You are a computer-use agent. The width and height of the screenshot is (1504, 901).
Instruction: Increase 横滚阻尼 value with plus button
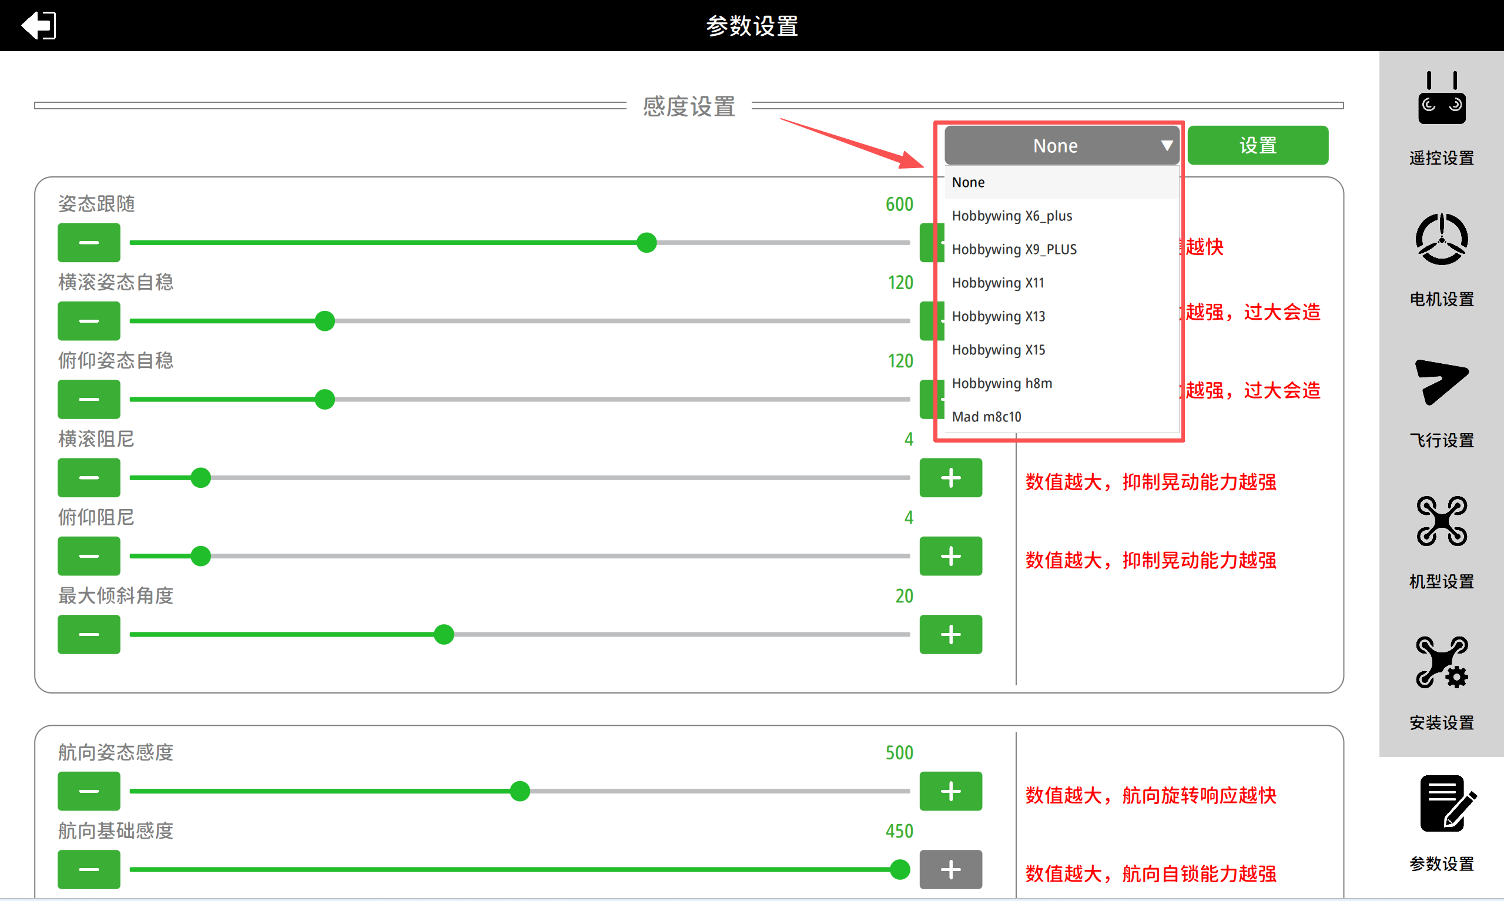[950, 478]
